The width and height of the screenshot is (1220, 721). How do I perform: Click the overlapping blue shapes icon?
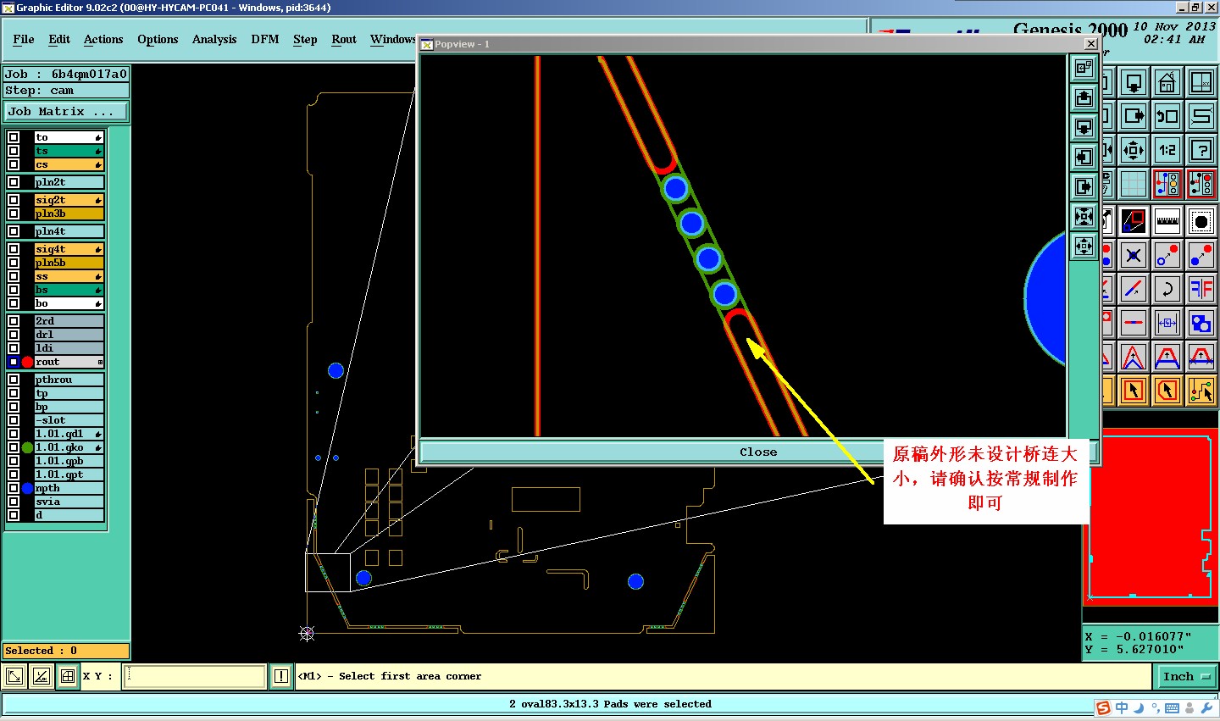1201,322
